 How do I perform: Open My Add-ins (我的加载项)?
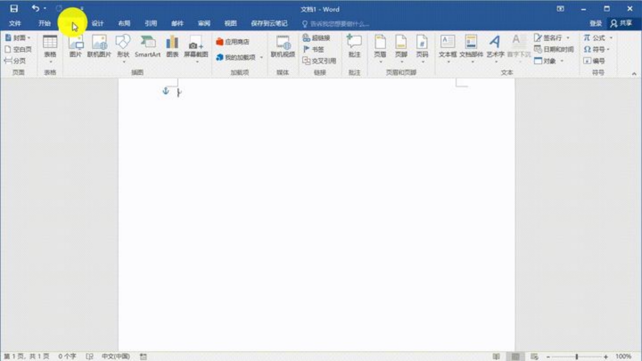pos(236,57)
